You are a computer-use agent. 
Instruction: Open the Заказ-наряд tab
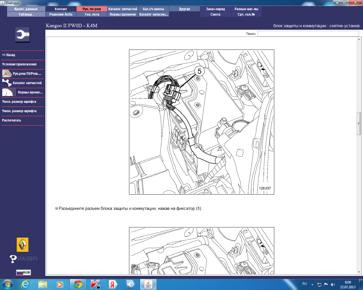point(216,9)
